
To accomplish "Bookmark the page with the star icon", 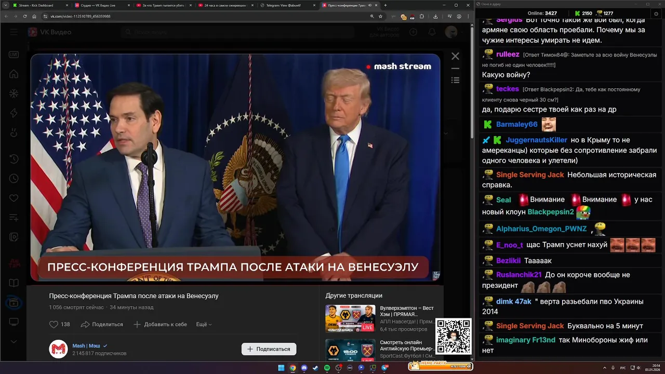I will click(x=380, y=16).
